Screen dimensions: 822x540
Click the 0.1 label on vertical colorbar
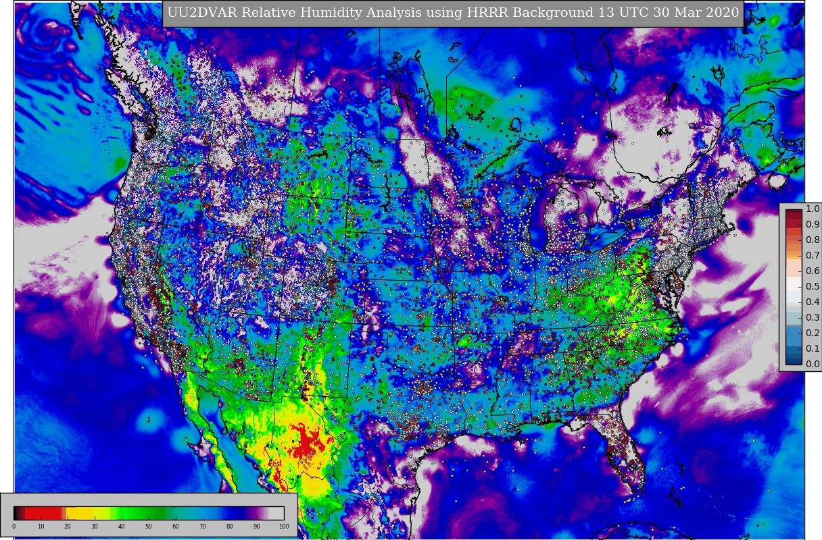pyautogui.click(x=813, y=349)
